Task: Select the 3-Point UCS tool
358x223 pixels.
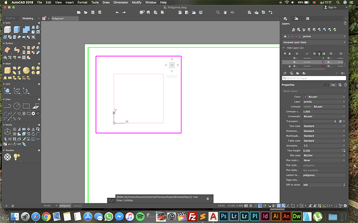Action: (x=26, y=91)
